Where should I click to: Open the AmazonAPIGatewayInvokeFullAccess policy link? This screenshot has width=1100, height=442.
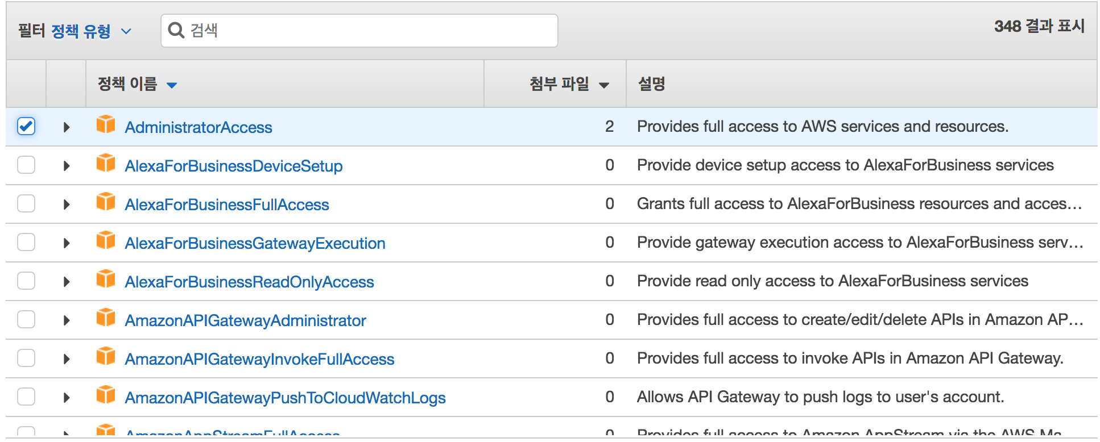(260, 359)
